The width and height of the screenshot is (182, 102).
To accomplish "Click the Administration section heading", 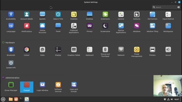I will [x=13, y=78].
